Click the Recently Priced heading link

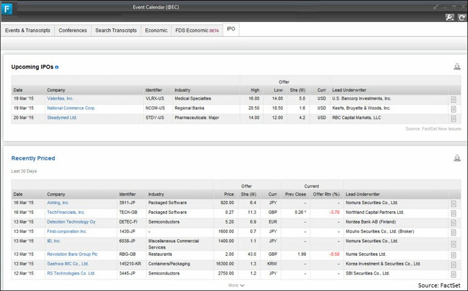click(x=33, y=158)
